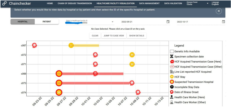Click c072 yellow HCF stay icon
The height and width of the screenshot is (108, 231).
[132, 55]
